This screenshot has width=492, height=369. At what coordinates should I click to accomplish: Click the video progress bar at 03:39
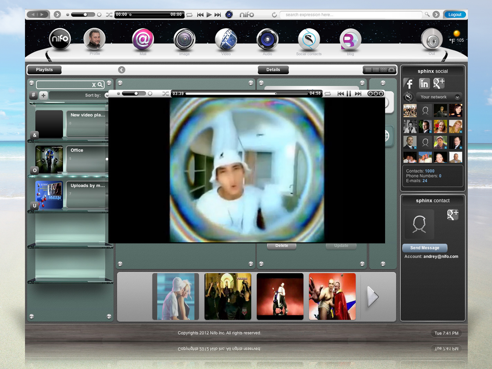[276, 93]
